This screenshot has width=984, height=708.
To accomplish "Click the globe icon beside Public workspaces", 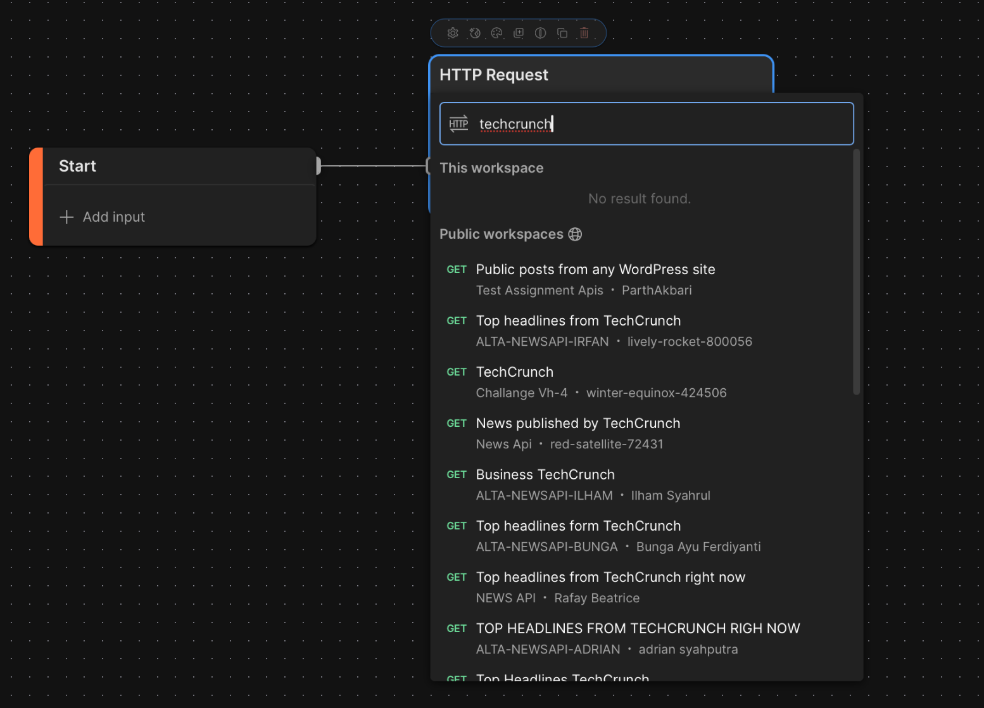I will [575, 234].
